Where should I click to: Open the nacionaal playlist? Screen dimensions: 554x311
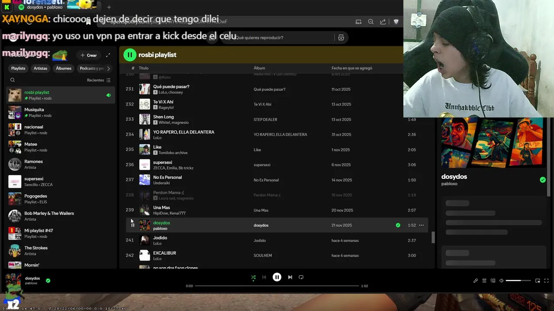[61, 130]
